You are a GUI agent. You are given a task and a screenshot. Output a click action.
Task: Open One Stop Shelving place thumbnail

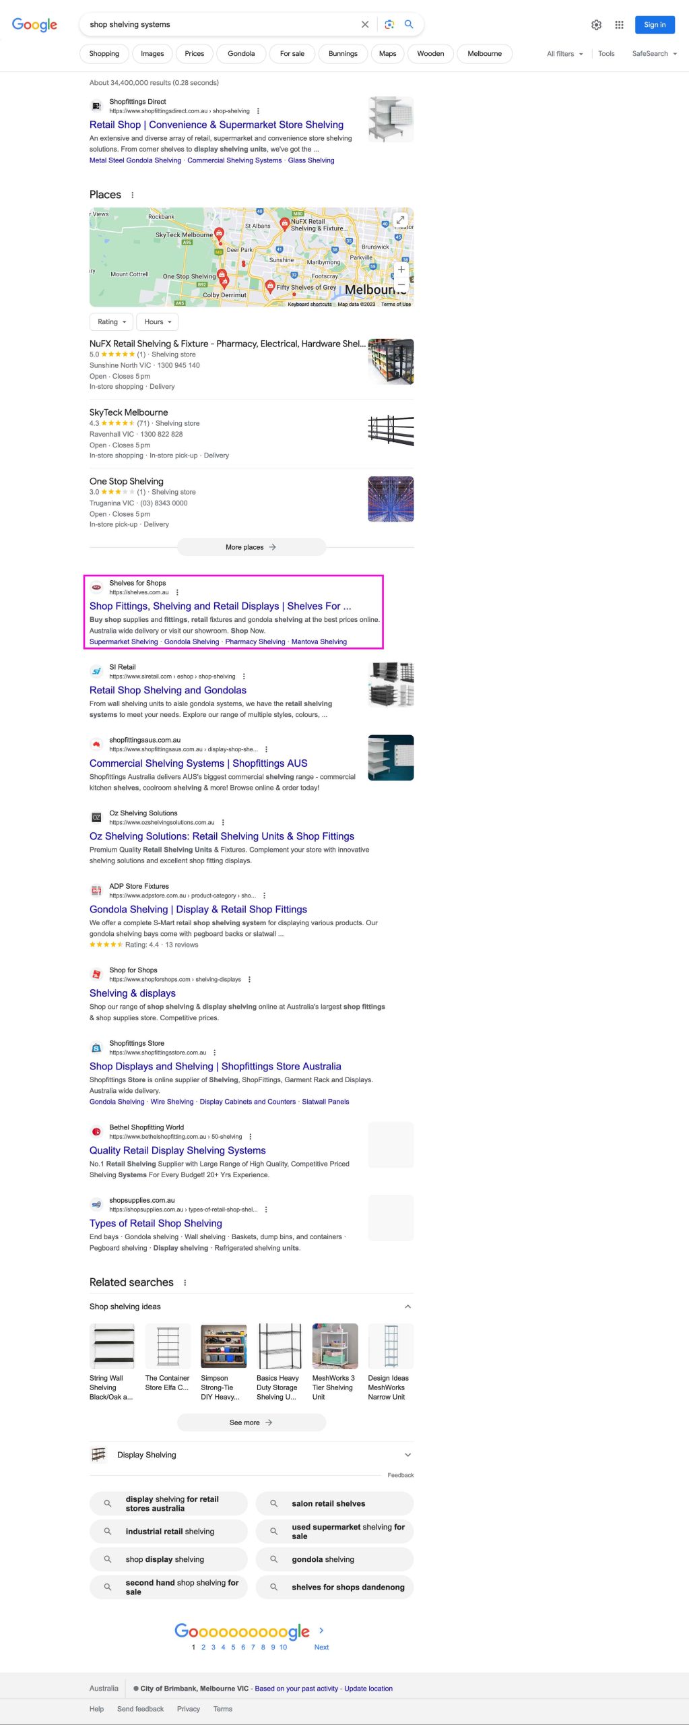pyautogui.click(x=391, y=499)
